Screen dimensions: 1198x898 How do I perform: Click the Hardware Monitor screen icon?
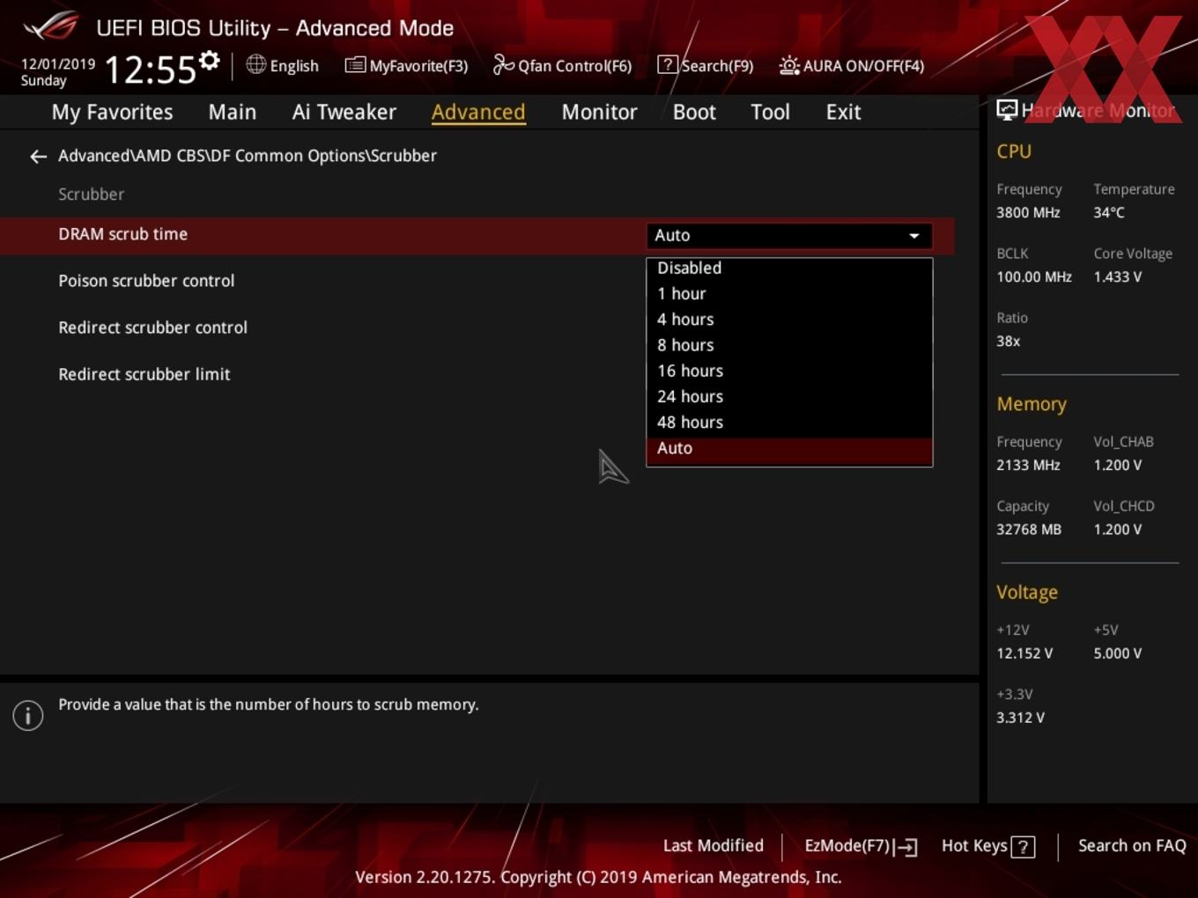pyautogui.click(x=1007, y=110)
